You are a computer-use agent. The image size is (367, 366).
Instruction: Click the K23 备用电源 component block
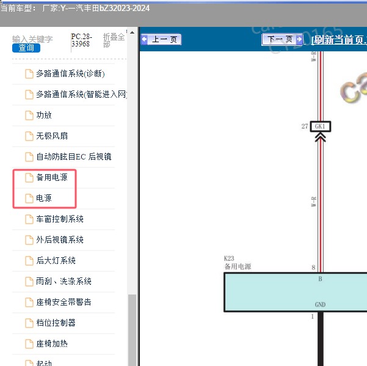[296, 292]
